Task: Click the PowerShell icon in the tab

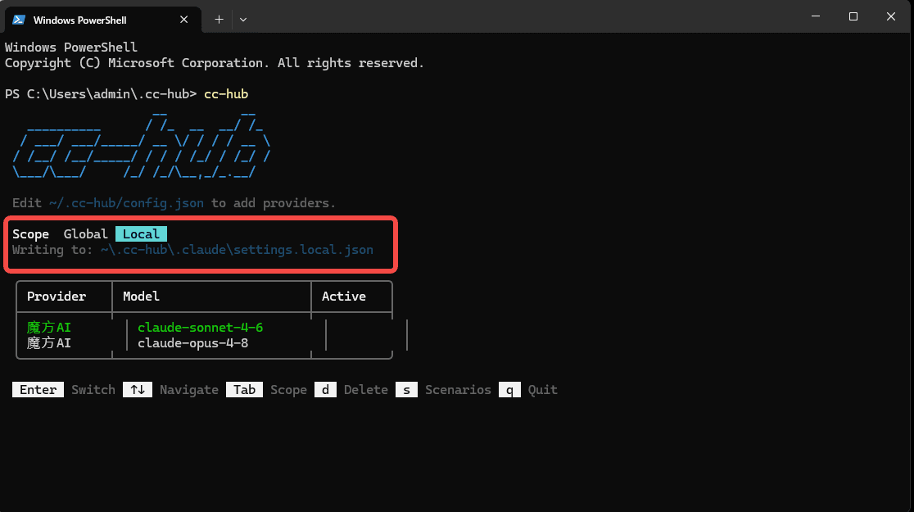Action: click(19, 20)
